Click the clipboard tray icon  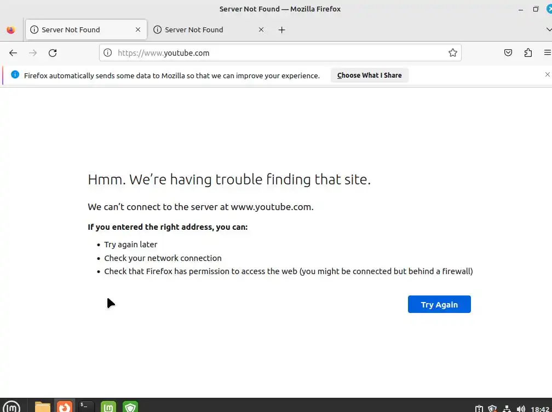click(x=479, y=409)
